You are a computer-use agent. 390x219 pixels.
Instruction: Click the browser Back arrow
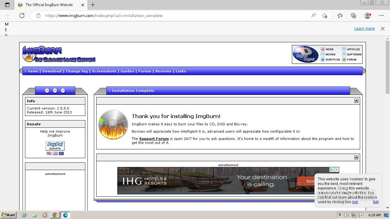(9, 16)
